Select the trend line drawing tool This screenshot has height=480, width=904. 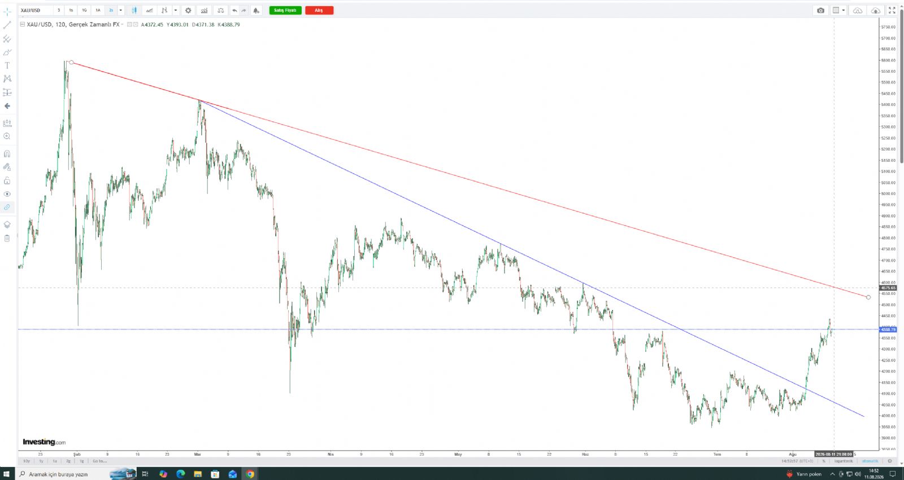7,25
